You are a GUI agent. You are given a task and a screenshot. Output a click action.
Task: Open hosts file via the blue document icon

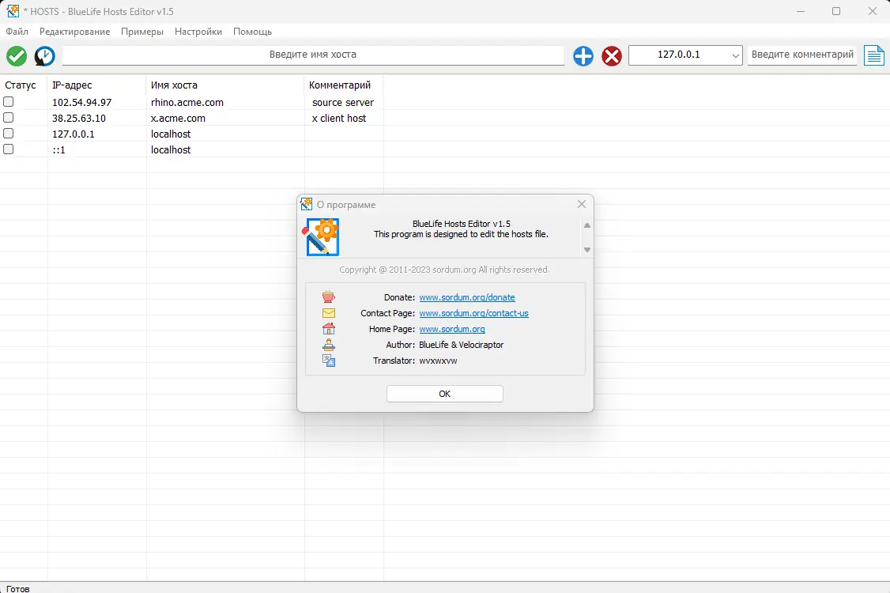point(874,56)
